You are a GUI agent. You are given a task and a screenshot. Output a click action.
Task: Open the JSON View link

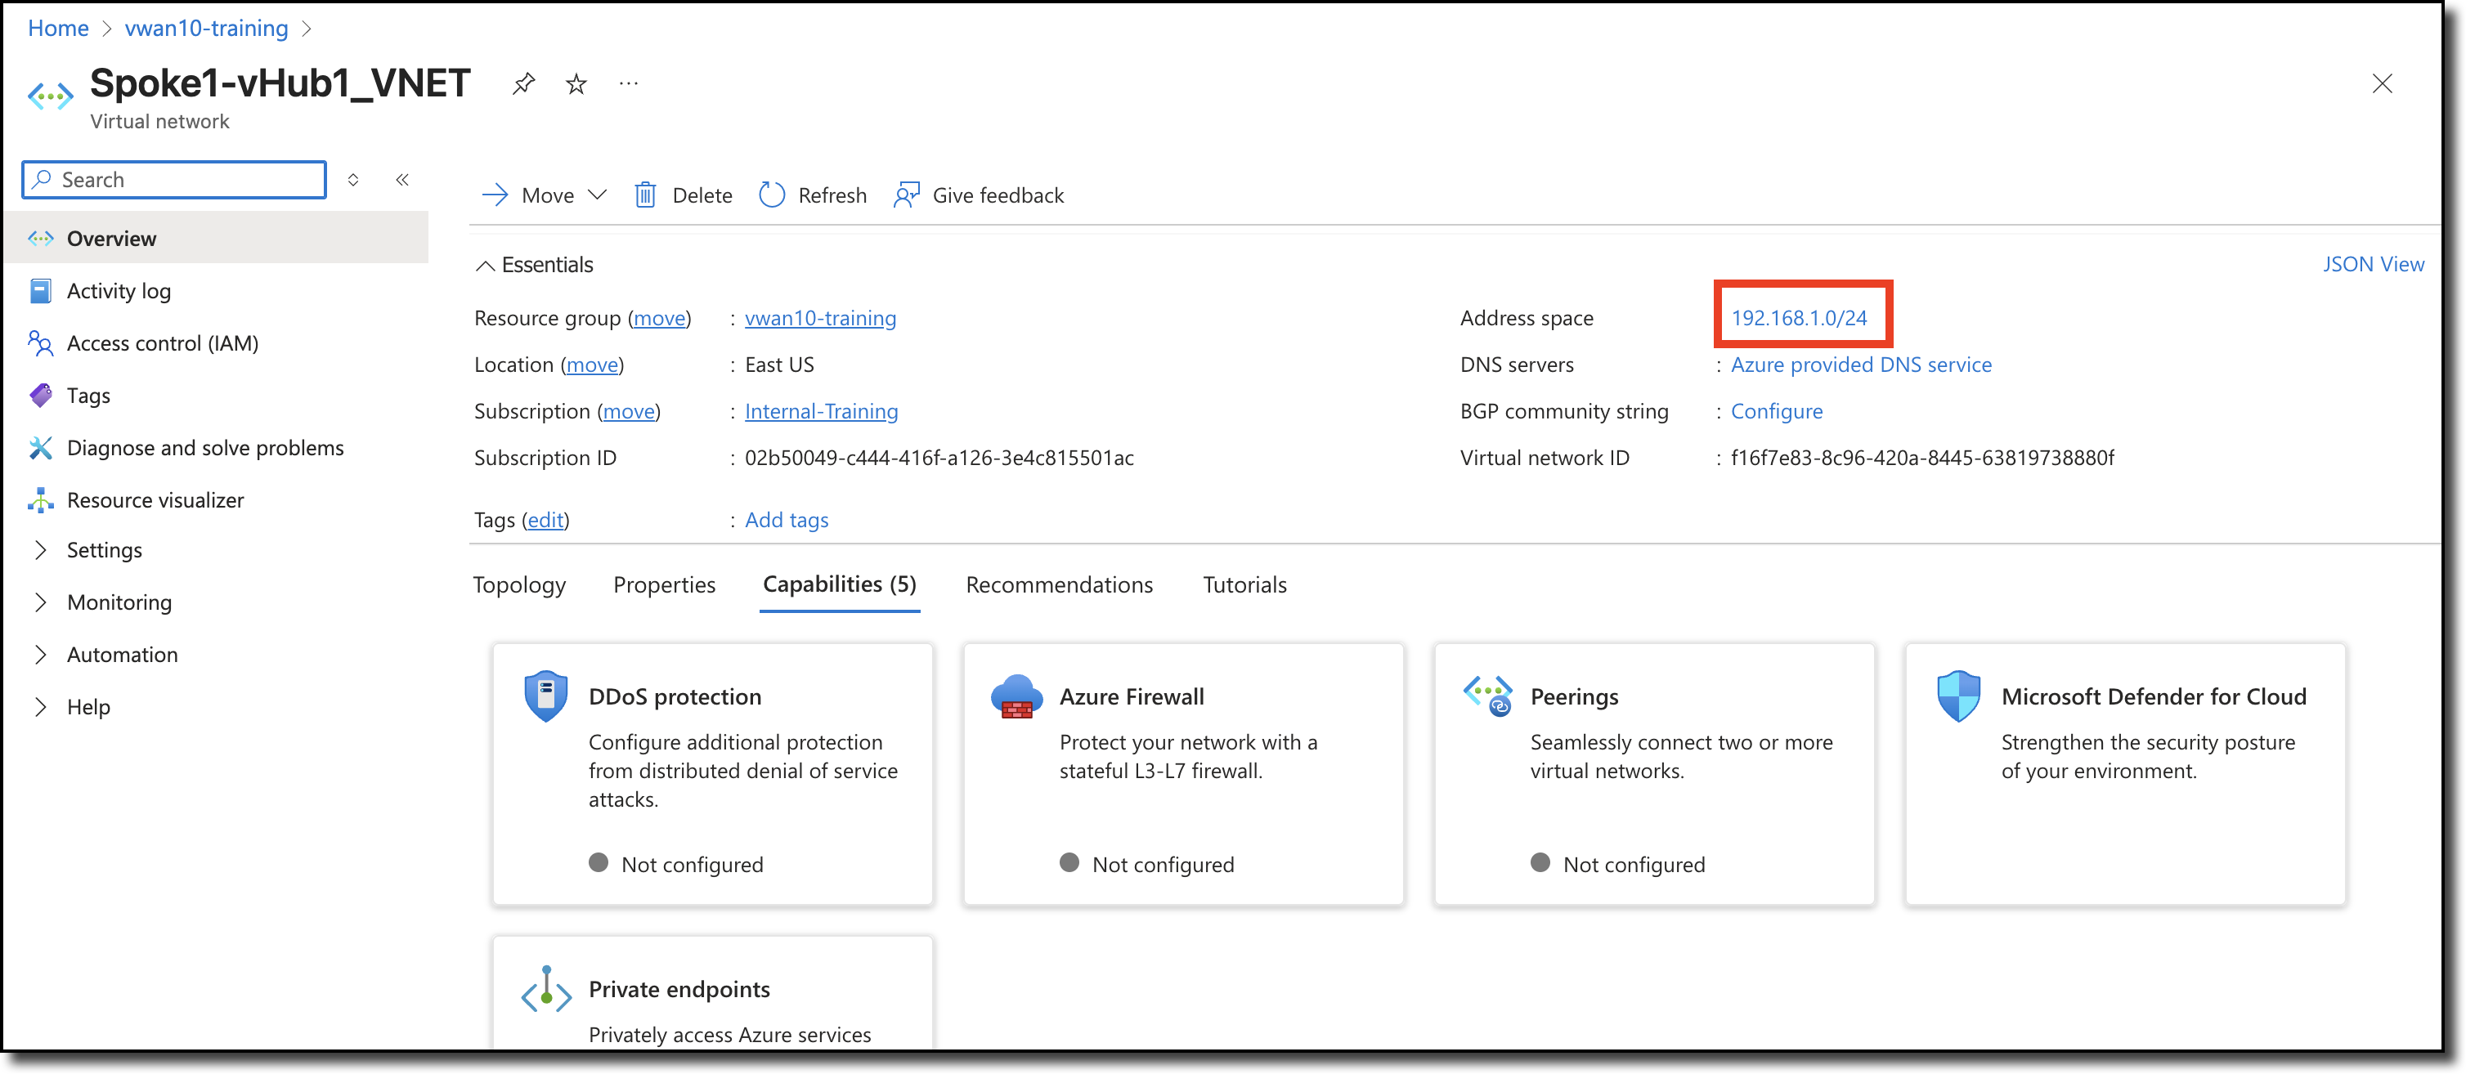click(x=2372, y=264)
